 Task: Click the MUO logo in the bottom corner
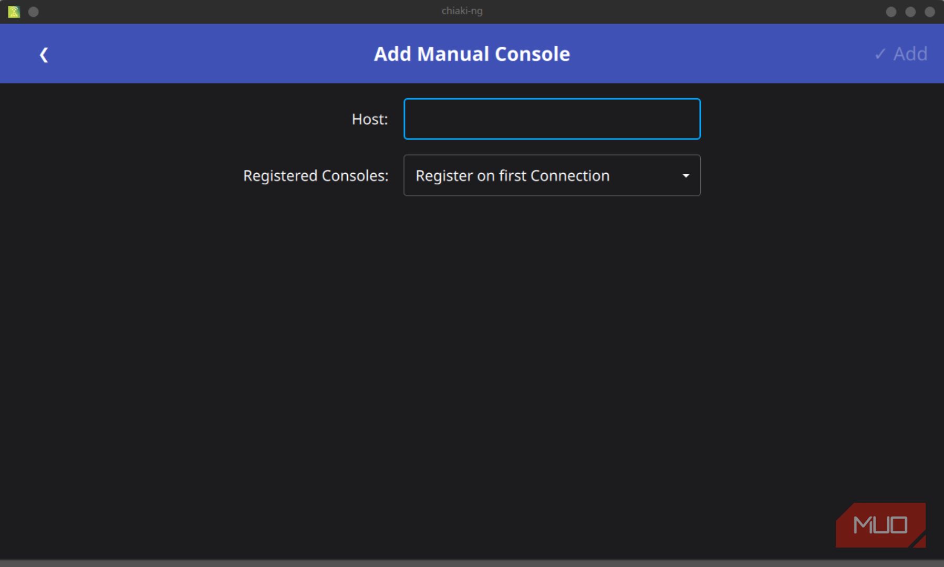click(880, 524)
